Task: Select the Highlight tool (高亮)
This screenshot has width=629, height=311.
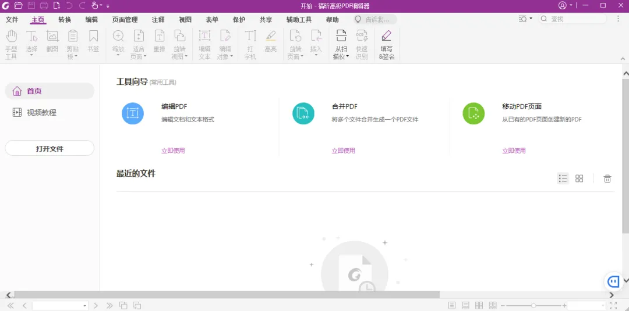Action: coord(271,41)
